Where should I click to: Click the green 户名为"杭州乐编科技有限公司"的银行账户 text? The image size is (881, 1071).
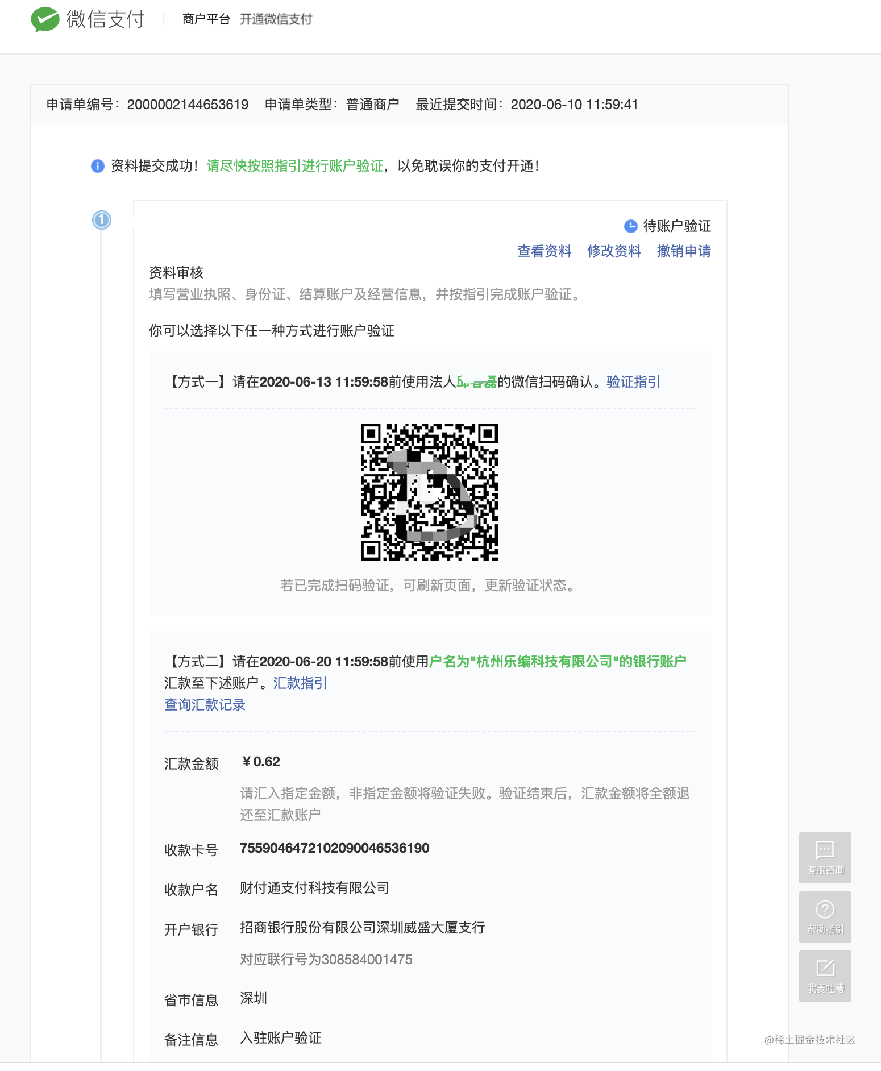(558, 662)
